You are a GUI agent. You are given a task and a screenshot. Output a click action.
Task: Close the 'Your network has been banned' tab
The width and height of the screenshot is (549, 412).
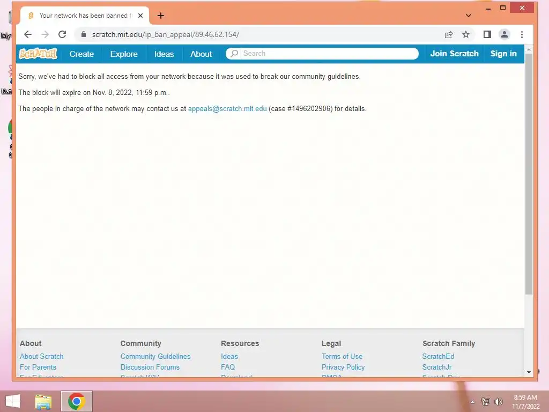tap(140, 16)
